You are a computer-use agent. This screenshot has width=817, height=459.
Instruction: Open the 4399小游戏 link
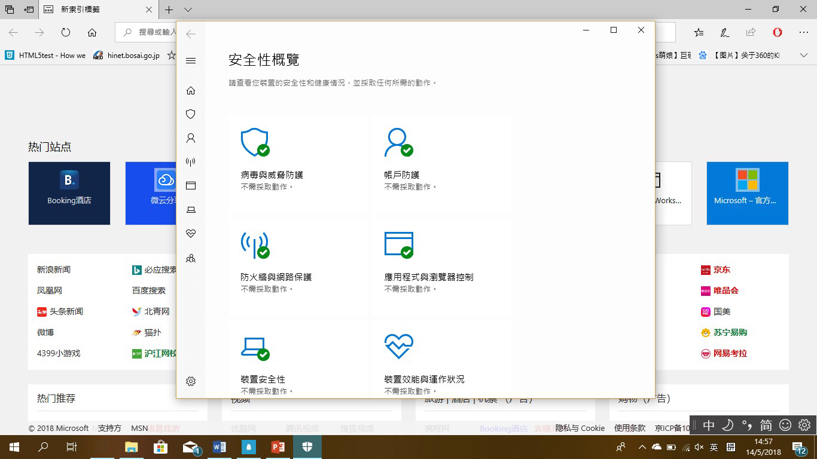pos(59,353)
